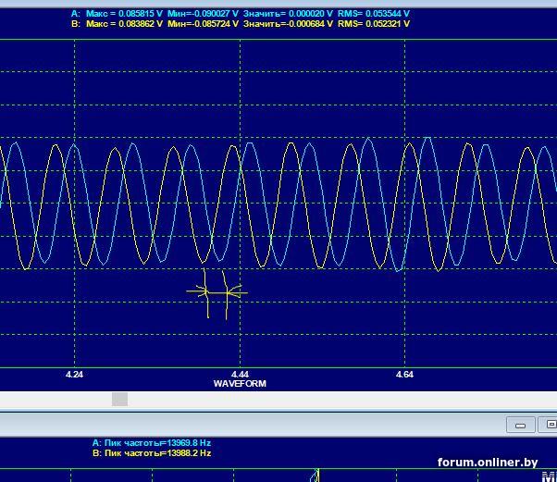This screenshot has width=557, height=482.
Task: Click channel B RMS reading 0.052321 V
Action: pyautogui.click(x=374, y=24)
